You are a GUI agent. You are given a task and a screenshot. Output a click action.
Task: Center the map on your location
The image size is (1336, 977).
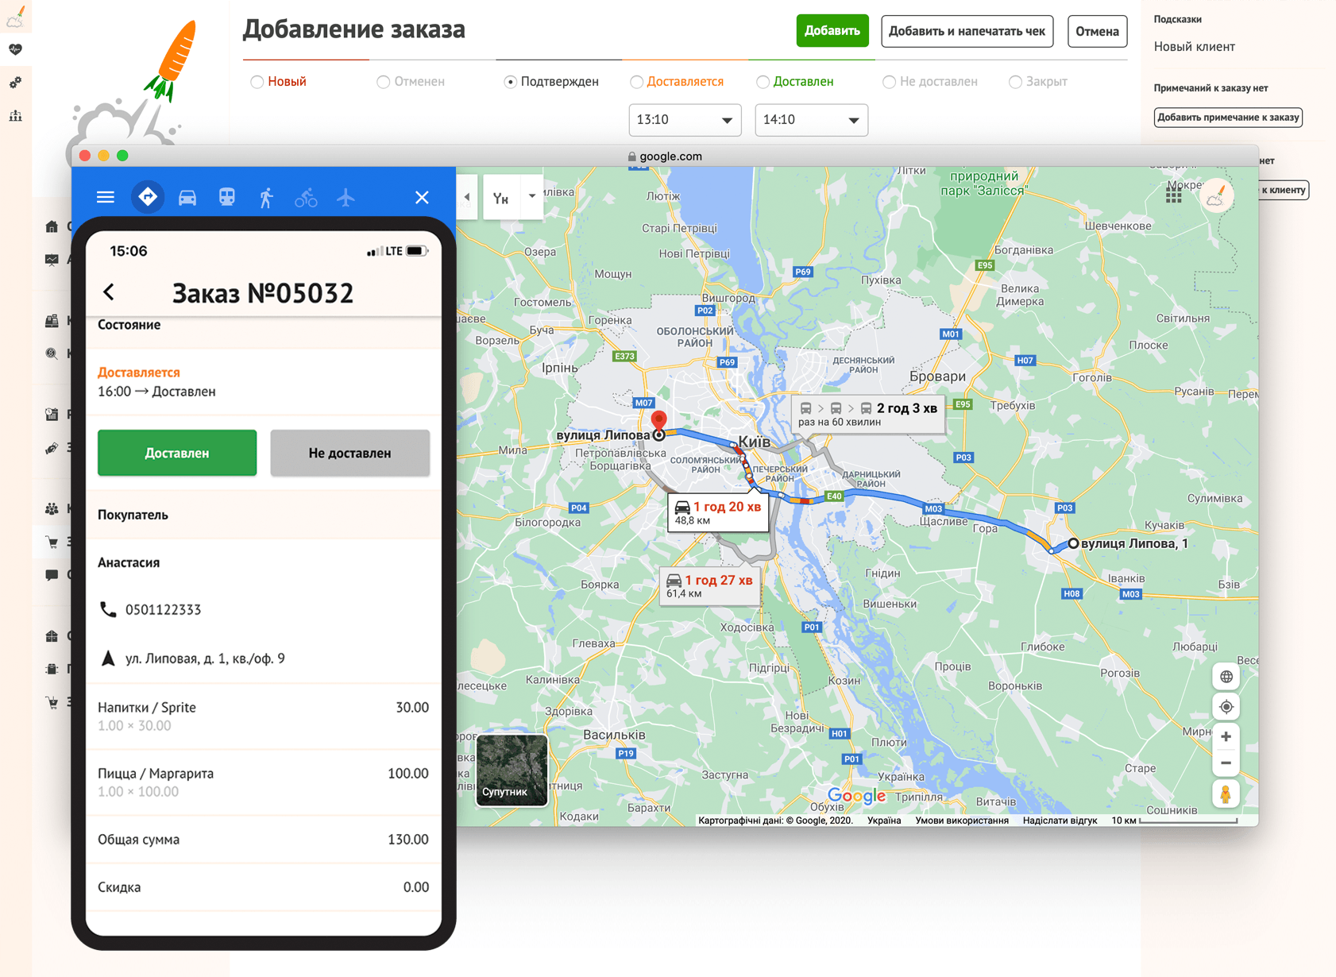(x=1226, y=707)
